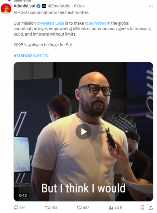Like the post using the heart icon
Screen dimensions: 157x213
[x=79, y=208]
